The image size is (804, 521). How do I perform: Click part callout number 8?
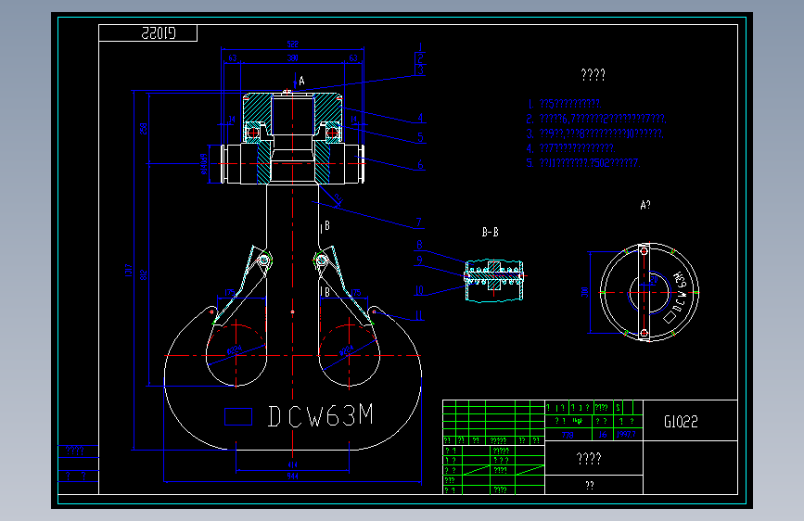pyautogui.click(x=419, y=245)
